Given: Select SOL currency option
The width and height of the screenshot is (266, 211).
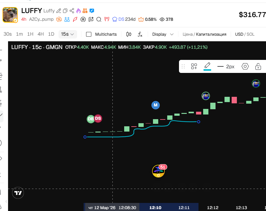Looking at the screenshot, I should click(x=251, y=34).
